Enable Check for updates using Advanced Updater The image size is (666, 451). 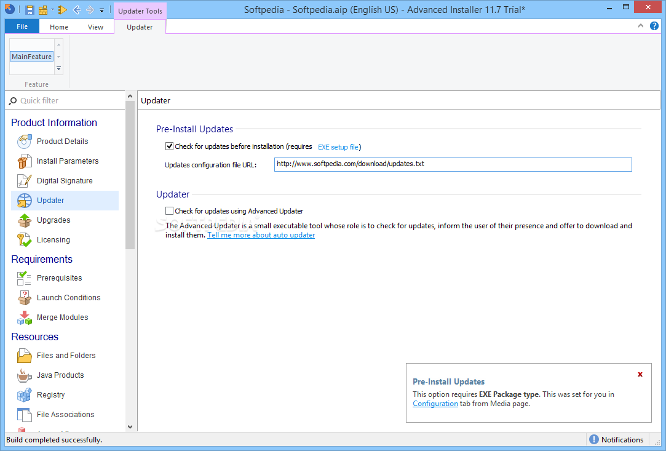coord(170,211)
